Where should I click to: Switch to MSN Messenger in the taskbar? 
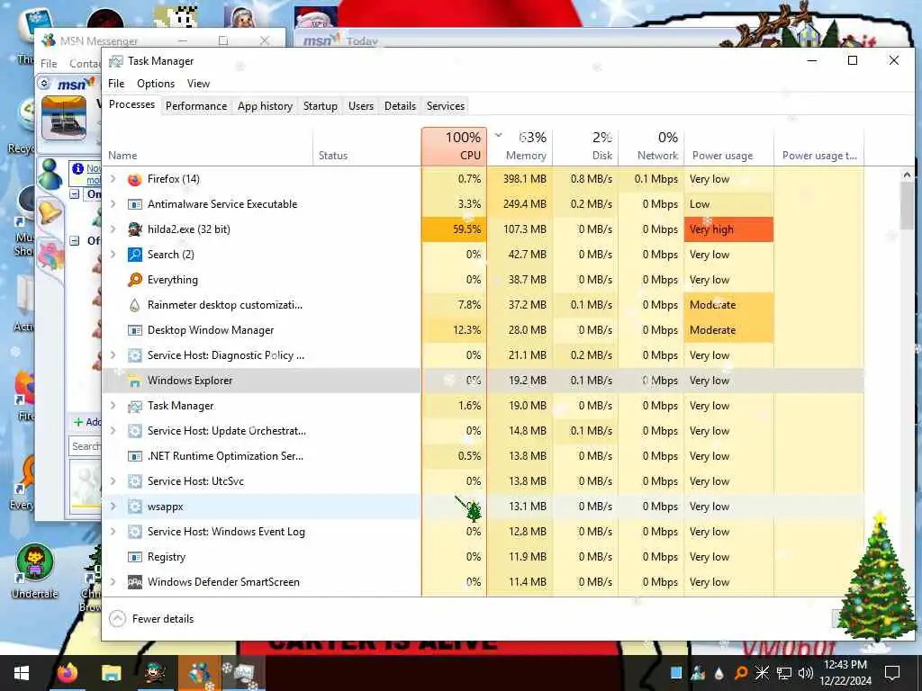point(199,673)
